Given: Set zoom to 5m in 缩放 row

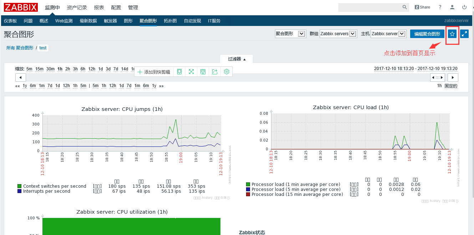Looking at the screenshot, I should pyautogui.click(x=29, y=69).
